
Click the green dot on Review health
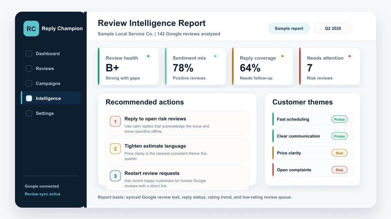148,56
